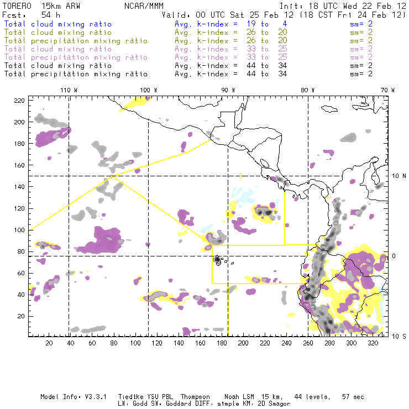The width and height of the screenshot is (409, 409).
Task: Click the purple "Total precipitation mixing ratio" legend row
Action: click(x=76, y=57)
